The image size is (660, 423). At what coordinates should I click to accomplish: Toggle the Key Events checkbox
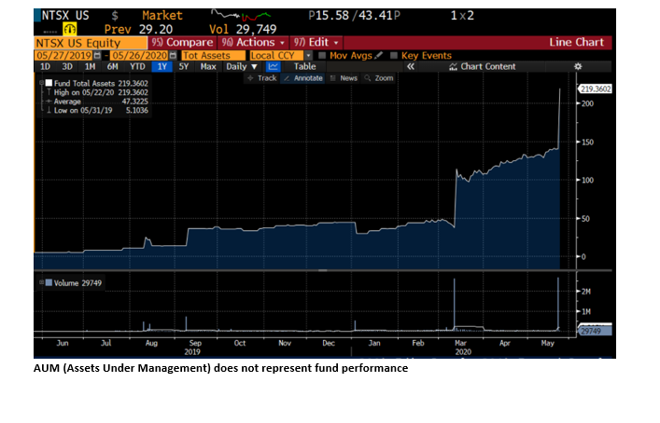[x=394, y=56]
